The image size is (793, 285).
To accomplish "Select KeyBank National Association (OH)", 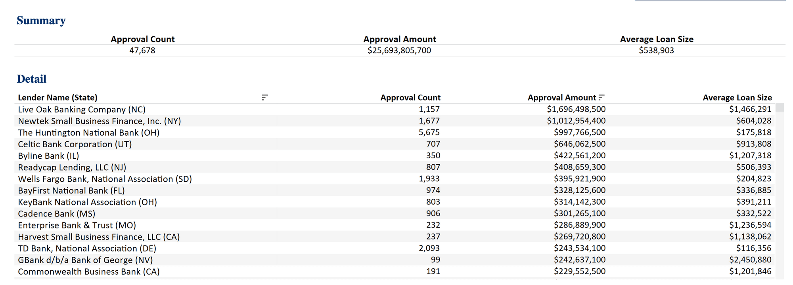I will coord(88,202).
